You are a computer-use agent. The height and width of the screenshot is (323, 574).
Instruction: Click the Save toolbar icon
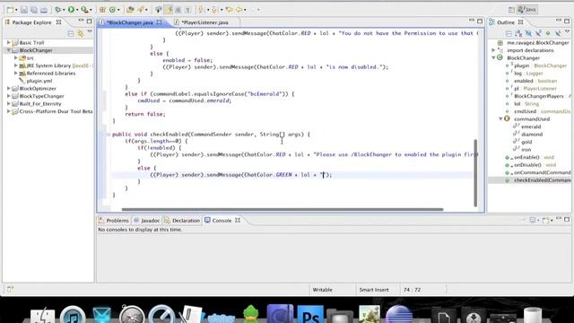coord(24,10)
